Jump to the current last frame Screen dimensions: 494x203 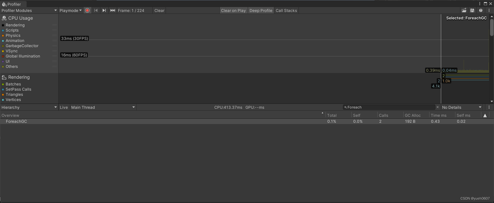112,10
